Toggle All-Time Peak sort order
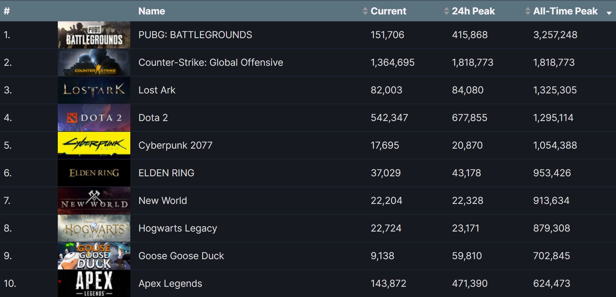Screen dimensions: 616x297 565,11
